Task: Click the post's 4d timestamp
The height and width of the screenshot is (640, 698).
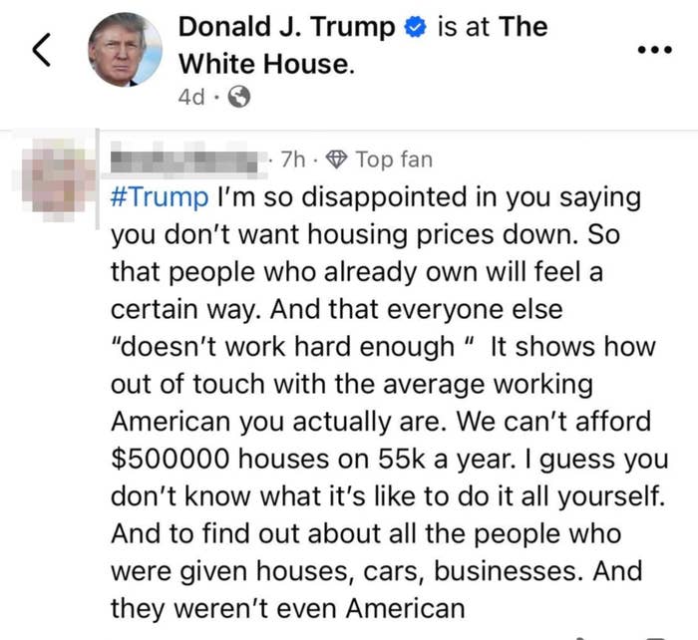Action: click(x=191, y=98)
